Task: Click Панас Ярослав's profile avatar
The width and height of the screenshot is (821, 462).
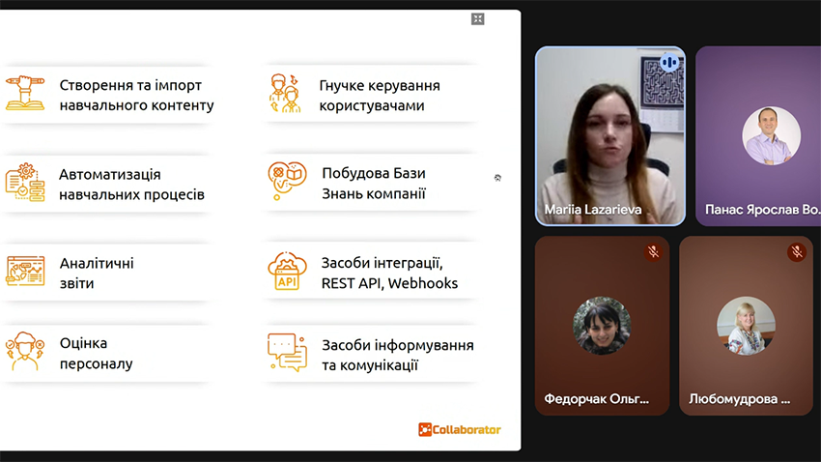Action: tap(771, 135)
